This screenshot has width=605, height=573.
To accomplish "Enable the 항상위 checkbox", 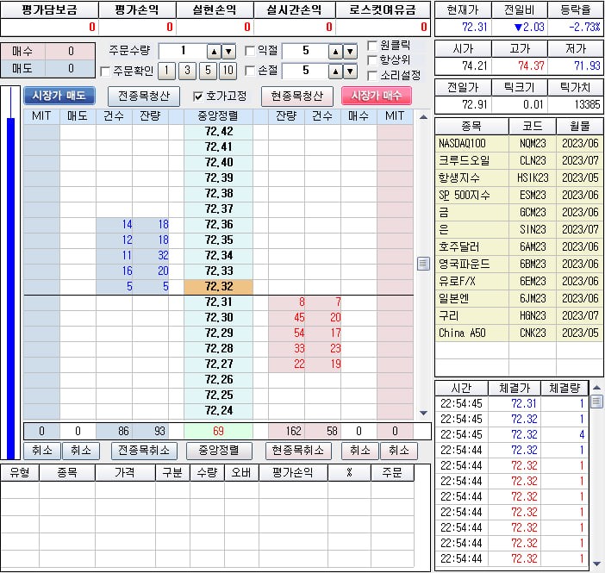I will pos(372,60).
